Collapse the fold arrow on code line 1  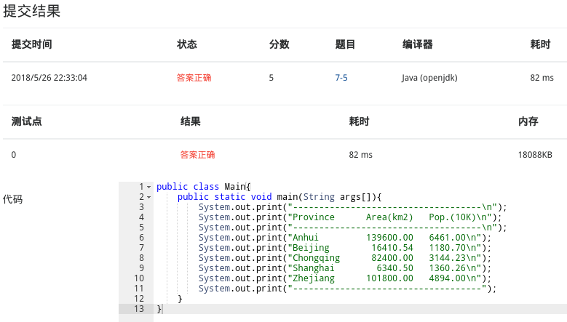click(x=148, y=187)
